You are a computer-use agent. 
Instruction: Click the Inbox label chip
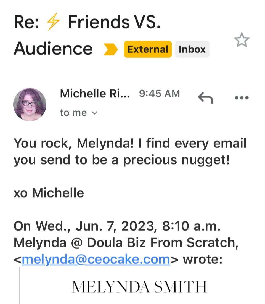pos(192,49)
